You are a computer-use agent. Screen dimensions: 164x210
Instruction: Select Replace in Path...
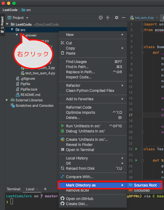93,72
